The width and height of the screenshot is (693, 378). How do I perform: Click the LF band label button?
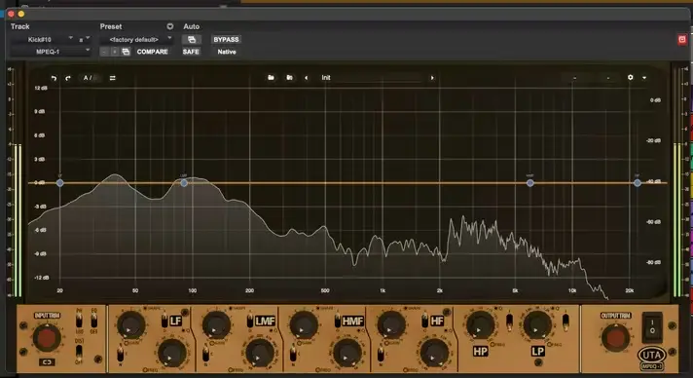pyautogui.click(x=175, y=321)
